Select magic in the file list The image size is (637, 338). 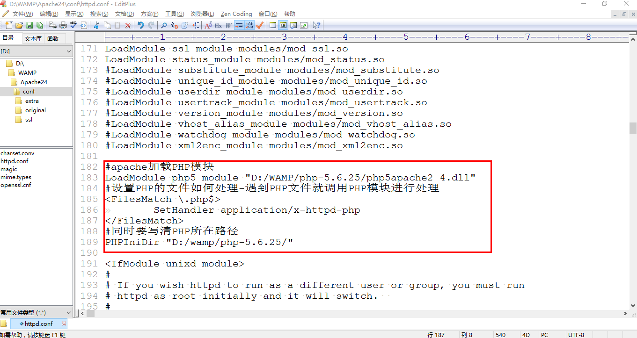8,169
